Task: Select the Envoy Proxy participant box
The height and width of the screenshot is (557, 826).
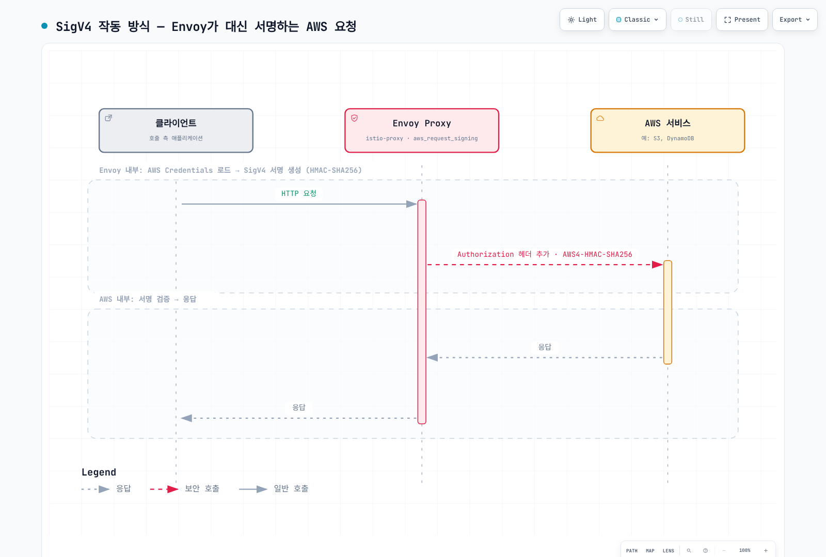Action: [x=422, y=130]
